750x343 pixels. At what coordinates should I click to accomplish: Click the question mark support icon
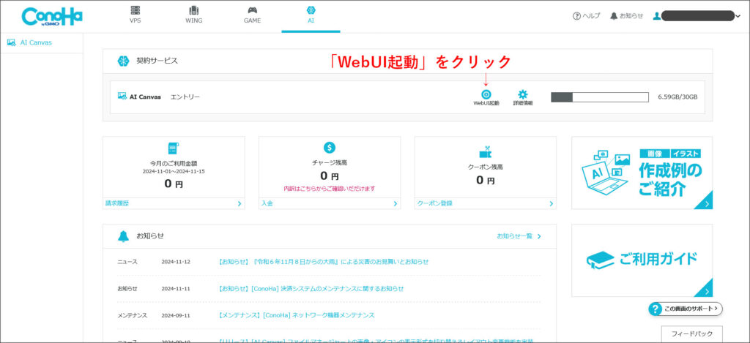click(x=655, y=309)
